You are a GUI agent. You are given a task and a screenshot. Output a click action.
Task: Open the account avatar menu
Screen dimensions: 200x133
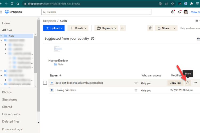186,12
